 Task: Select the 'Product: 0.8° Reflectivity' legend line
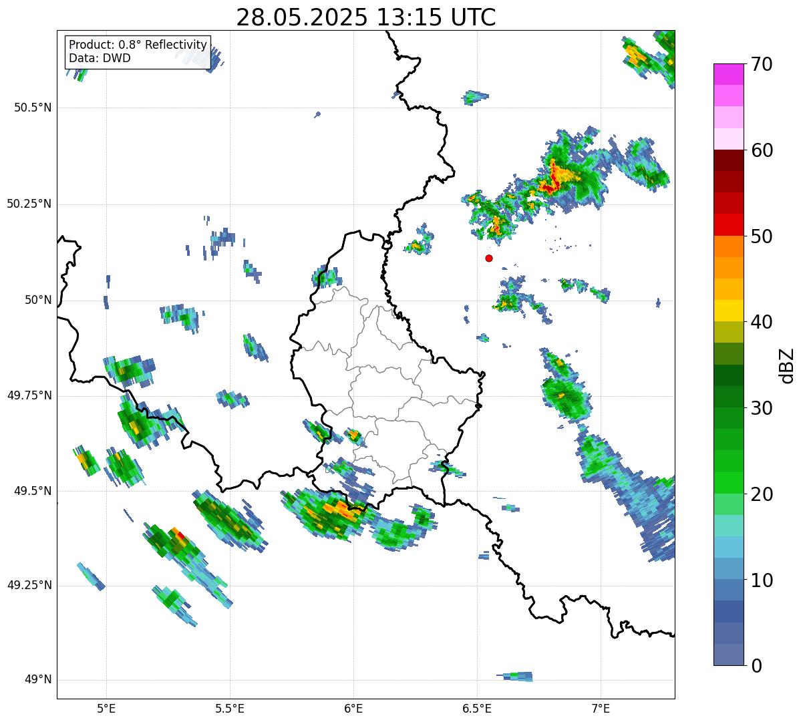(138, 45)
